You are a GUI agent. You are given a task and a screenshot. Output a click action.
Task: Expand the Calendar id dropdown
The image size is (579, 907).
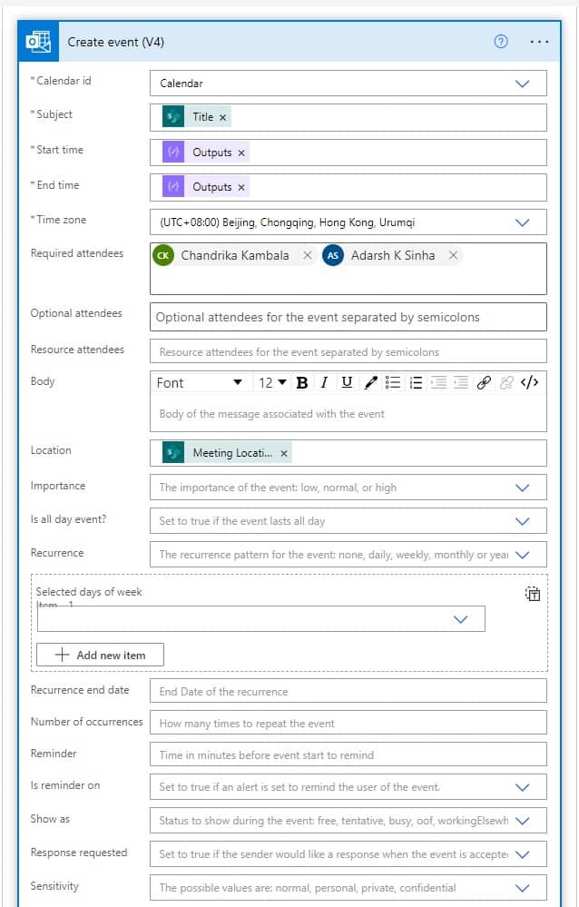(x=523, y=84)
